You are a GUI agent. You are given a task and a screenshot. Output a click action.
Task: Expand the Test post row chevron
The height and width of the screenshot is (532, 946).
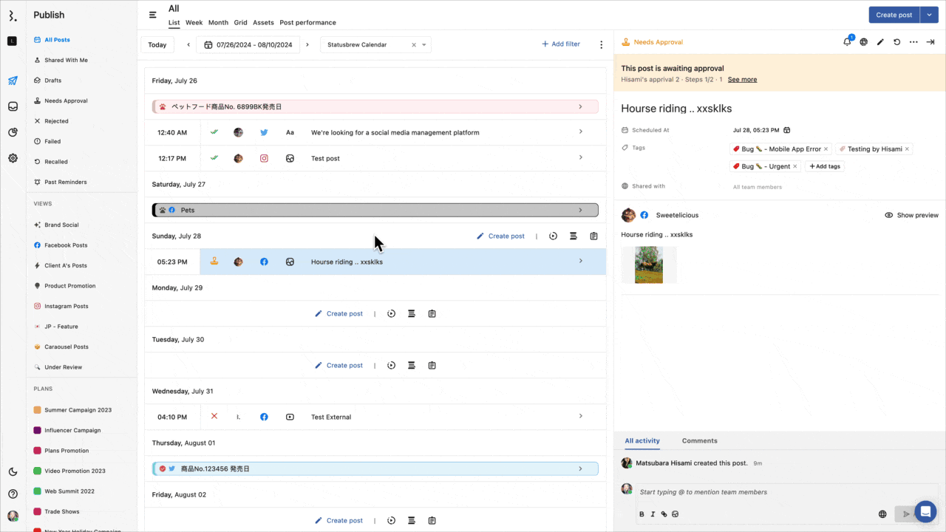click(581, 157)
